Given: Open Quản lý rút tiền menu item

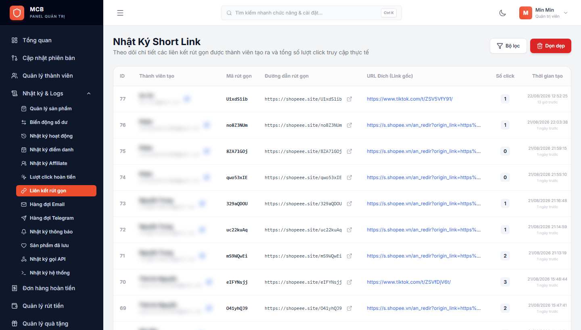Looking at the screenshot, I should pos(52,306).
